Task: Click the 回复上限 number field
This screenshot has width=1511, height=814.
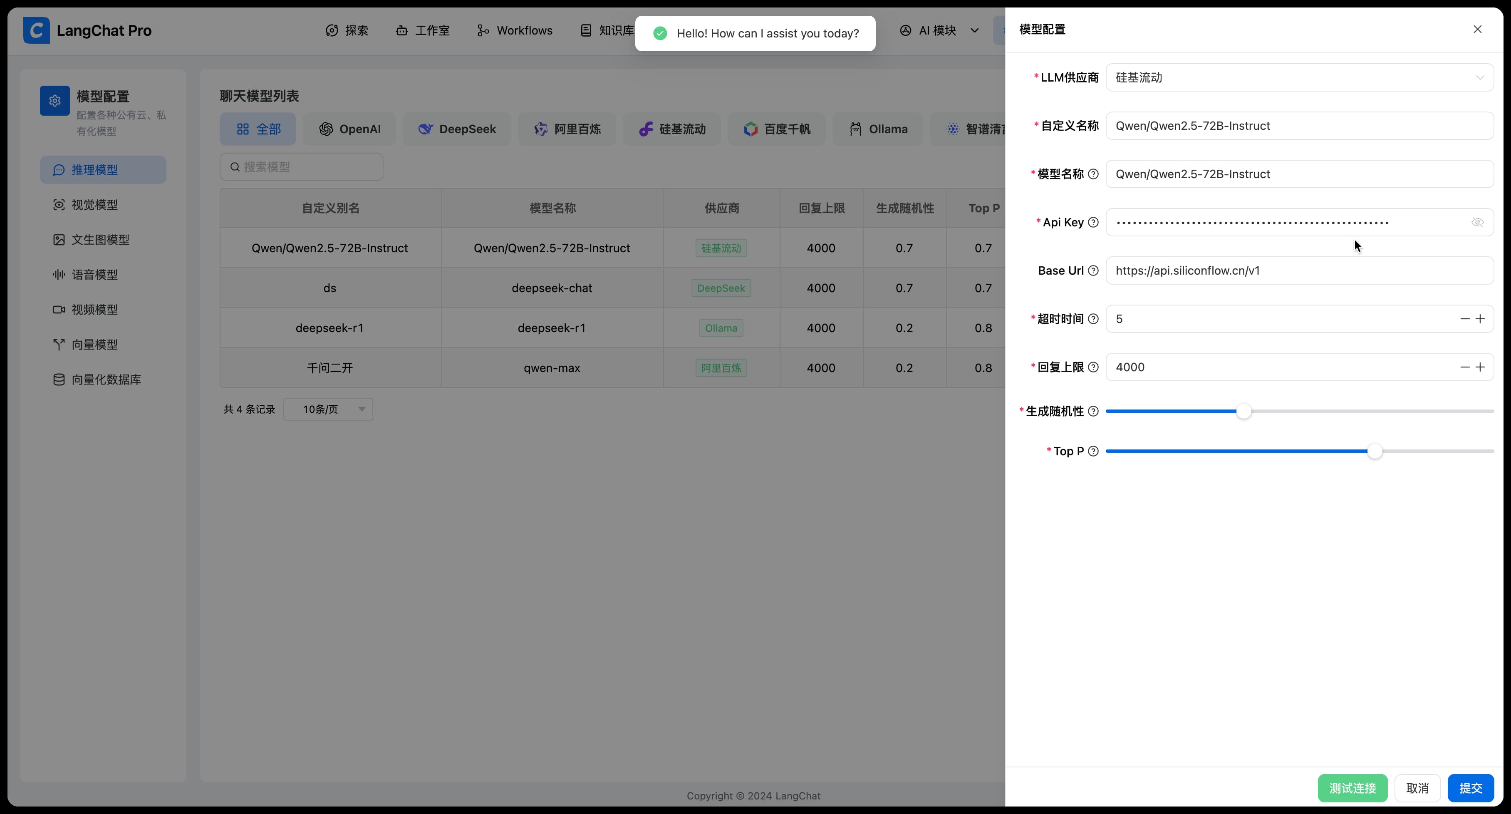Action: pyautogui.click(x=1299, y=367)
